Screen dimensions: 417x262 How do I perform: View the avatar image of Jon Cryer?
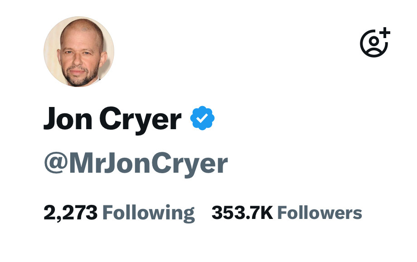click(x=79, y=52)
